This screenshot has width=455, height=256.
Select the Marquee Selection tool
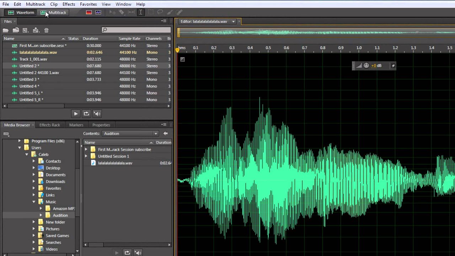(151, 12)
